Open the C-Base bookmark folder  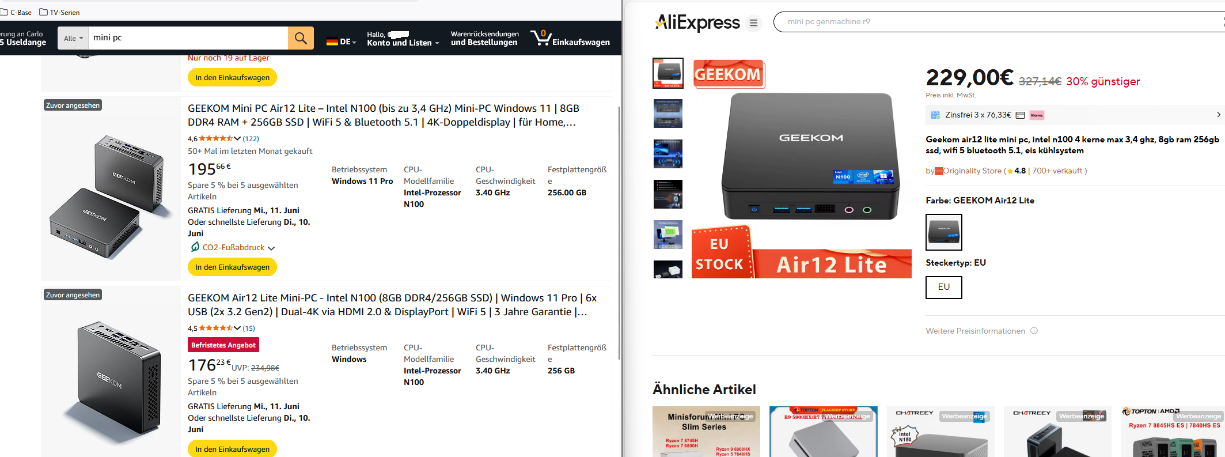[16, 12]
